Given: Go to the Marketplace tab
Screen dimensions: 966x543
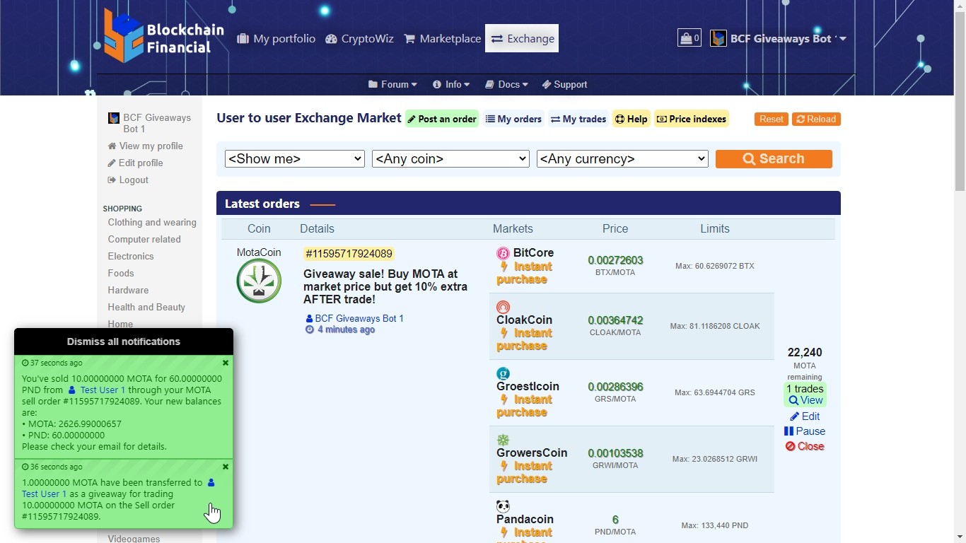Looking at the screenshot, I should [442, 39].
